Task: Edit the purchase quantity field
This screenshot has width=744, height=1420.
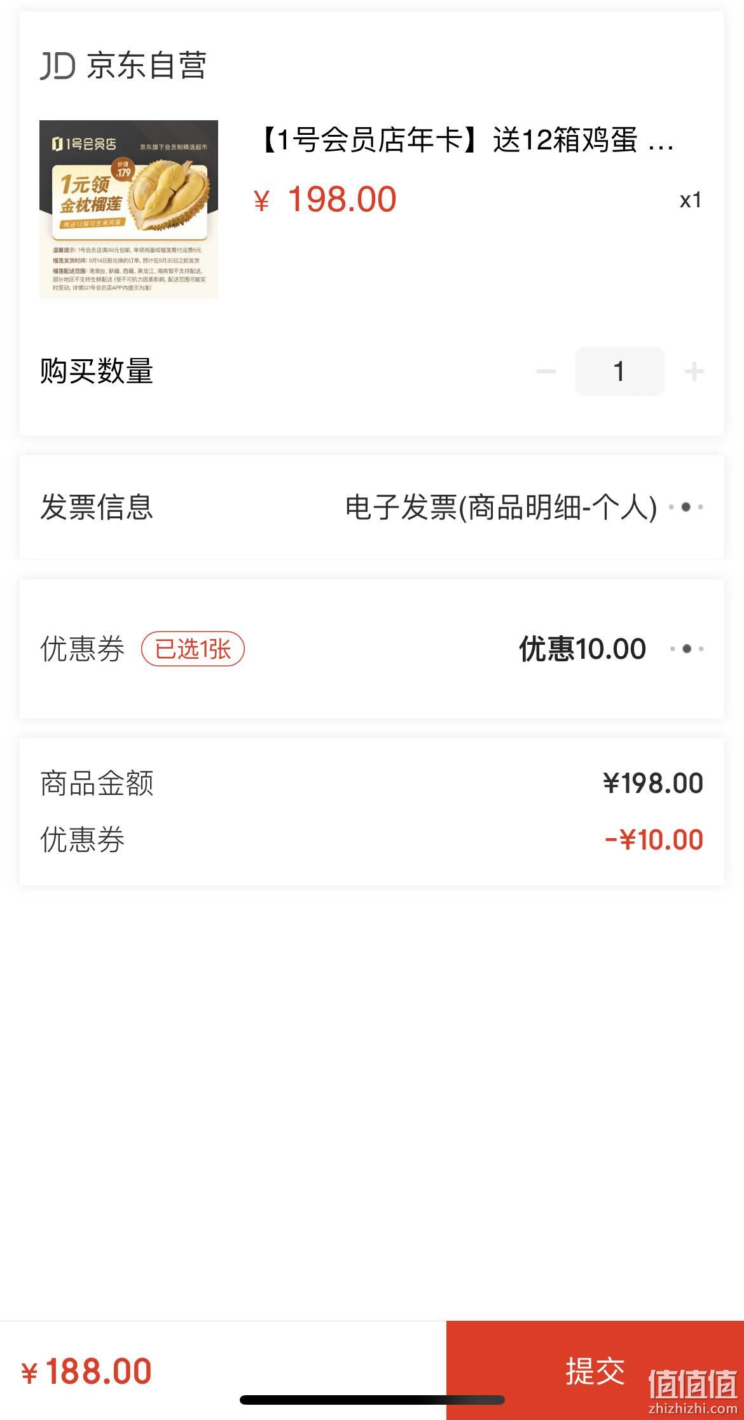Action: (x=619, y=371)
